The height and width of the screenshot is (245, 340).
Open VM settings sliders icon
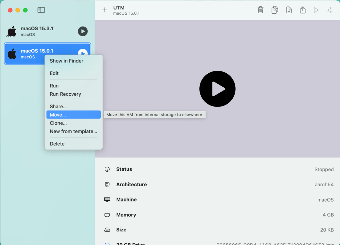[x=329, y=10]
